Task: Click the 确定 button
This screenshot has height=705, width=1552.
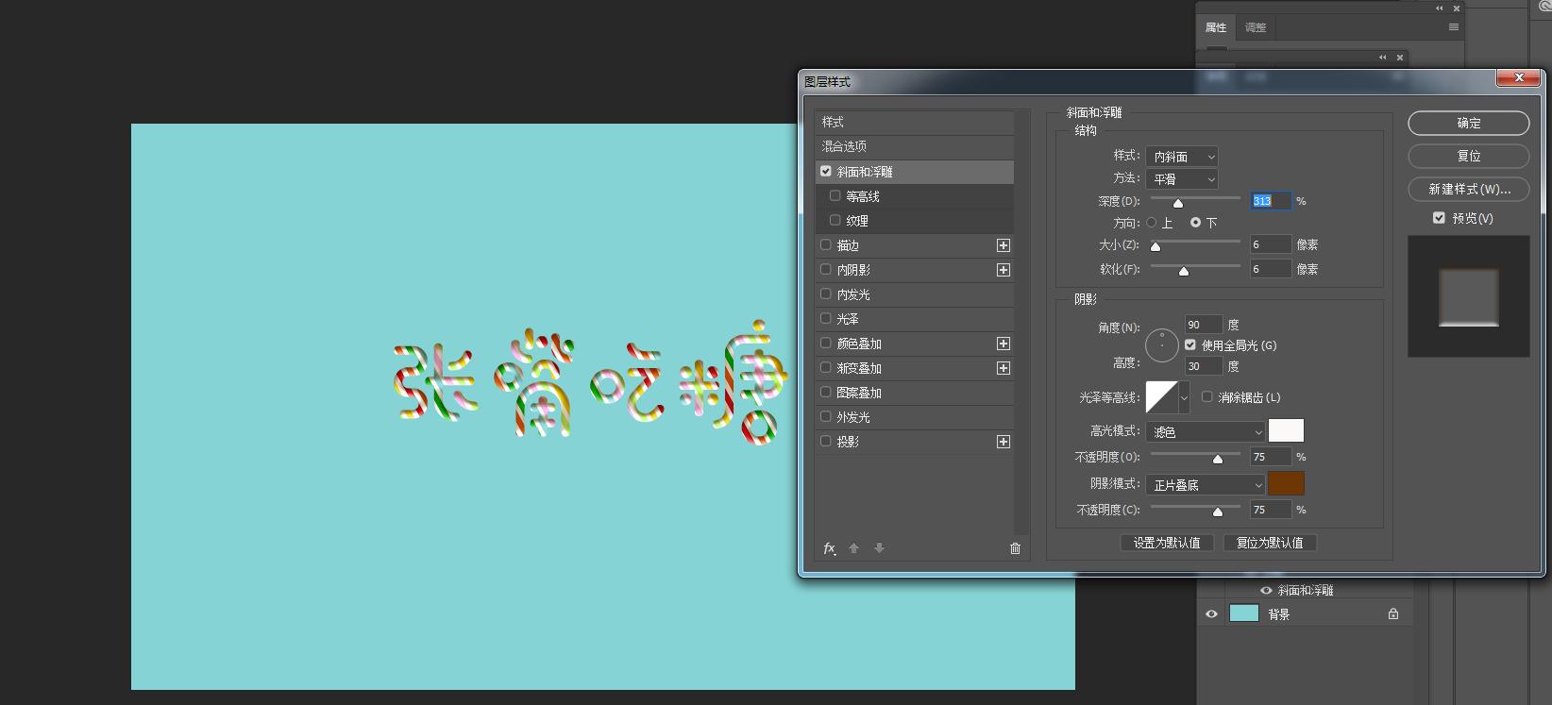Action: click(1469, 123)
